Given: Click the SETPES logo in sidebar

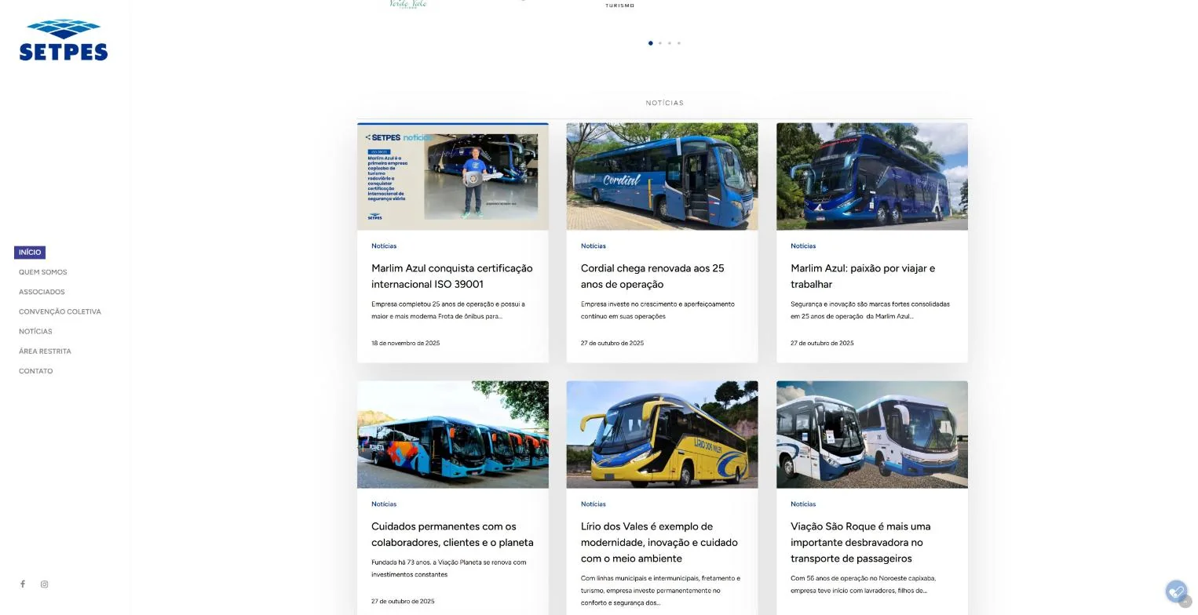Looking at the screenshot, I should 64,40.
